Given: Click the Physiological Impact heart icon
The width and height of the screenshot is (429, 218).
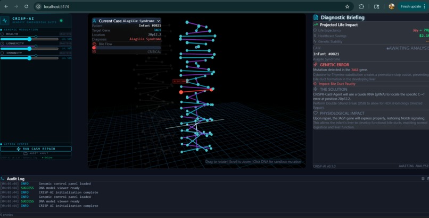Looking at the screenshot, I should [316, 113].
